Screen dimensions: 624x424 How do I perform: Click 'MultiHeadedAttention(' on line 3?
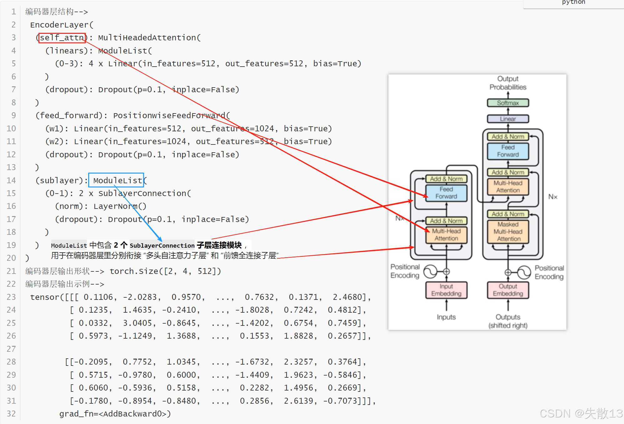click(150, 38)
